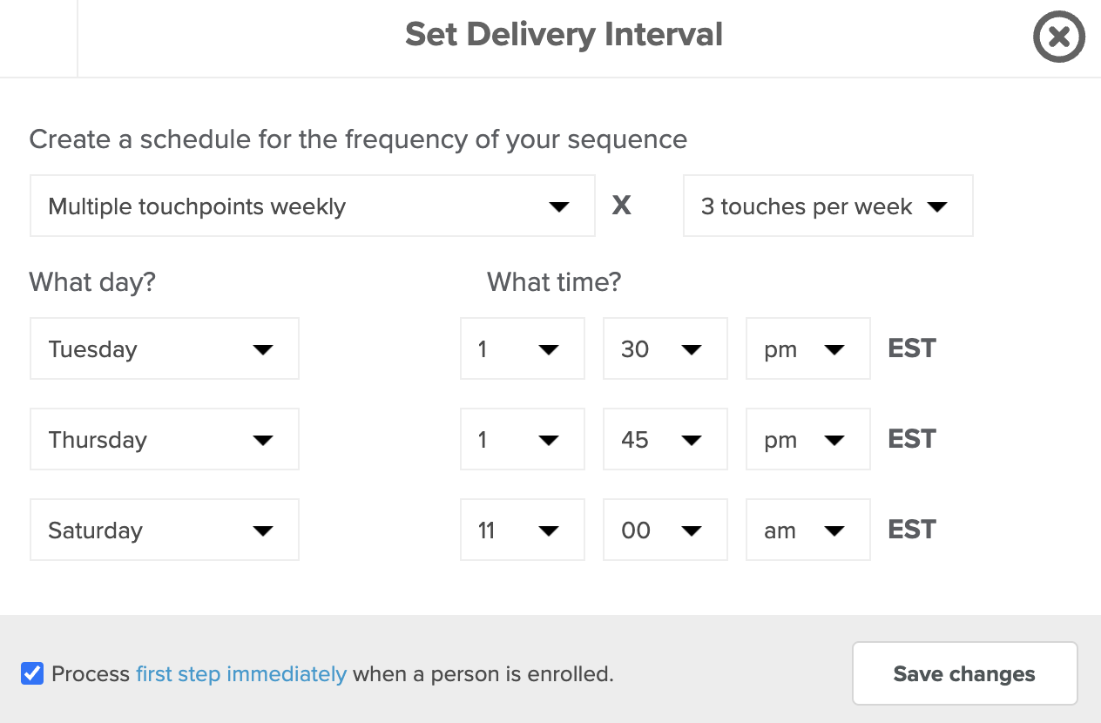Open the 3 touches per week dropdown
1101x723 pixels.
point(827,206)
